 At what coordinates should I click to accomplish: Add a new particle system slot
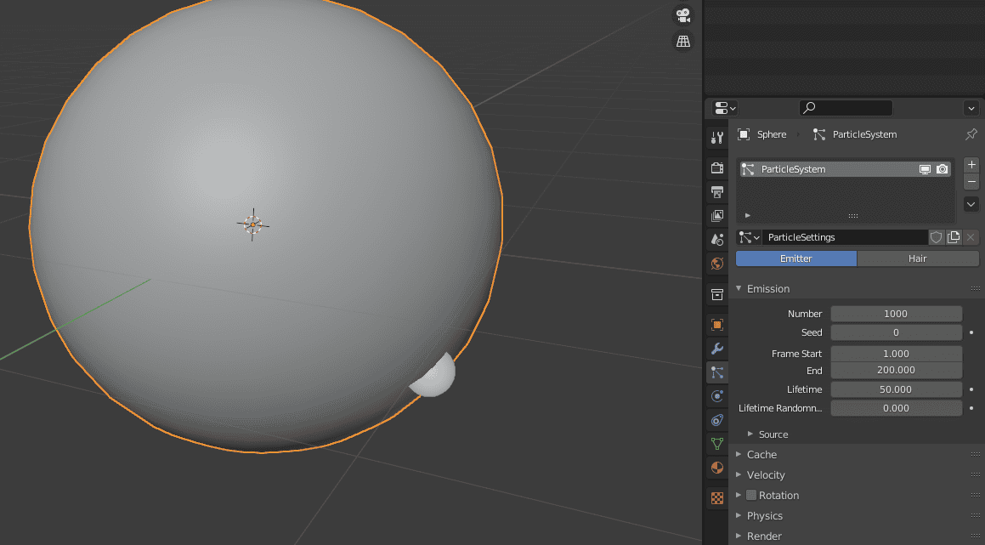point(971,164)
